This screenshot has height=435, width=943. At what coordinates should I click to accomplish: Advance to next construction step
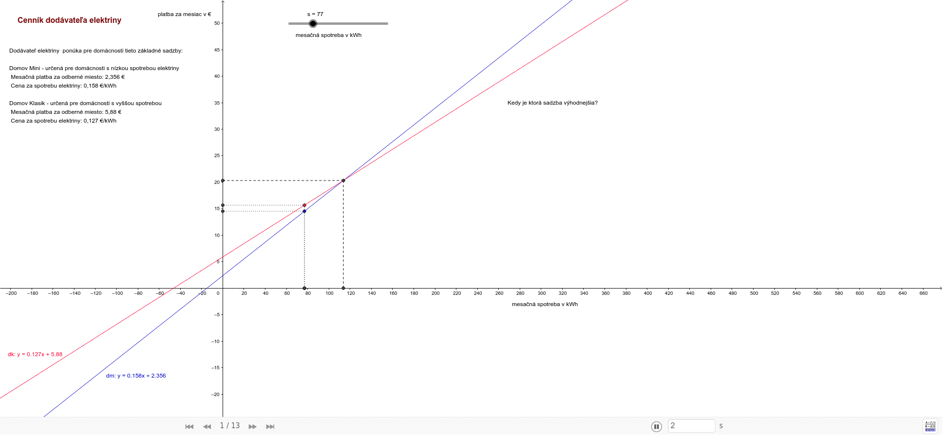[x=252, y=427]
